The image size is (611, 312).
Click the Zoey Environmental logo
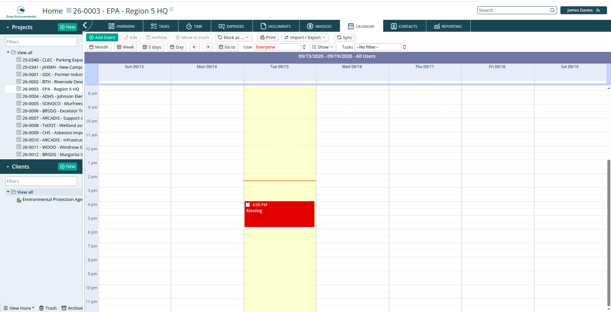tap(21, 12)
